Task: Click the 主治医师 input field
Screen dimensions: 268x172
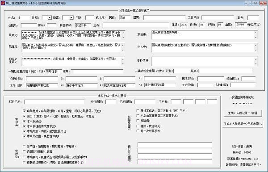Action: (x=205, y=85)
